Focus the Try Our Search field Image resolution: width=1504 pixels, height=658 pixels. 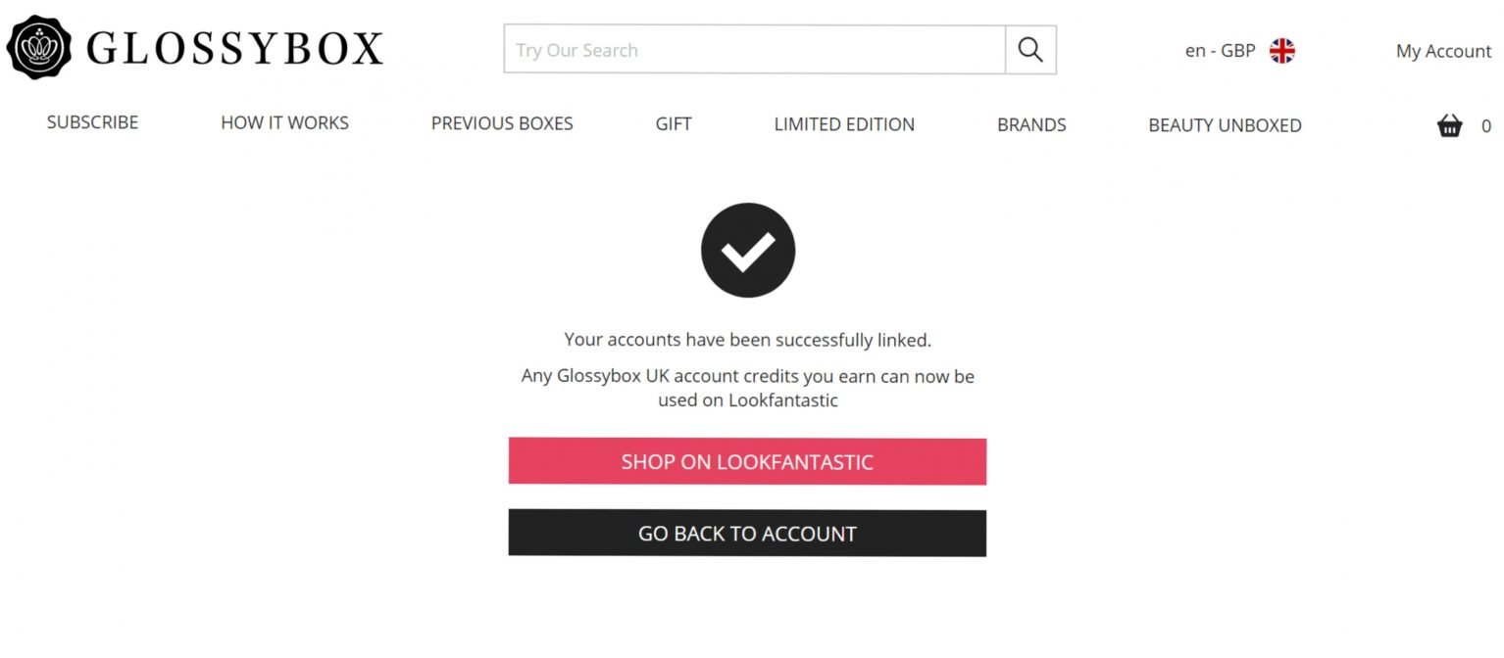pos(754,50)
